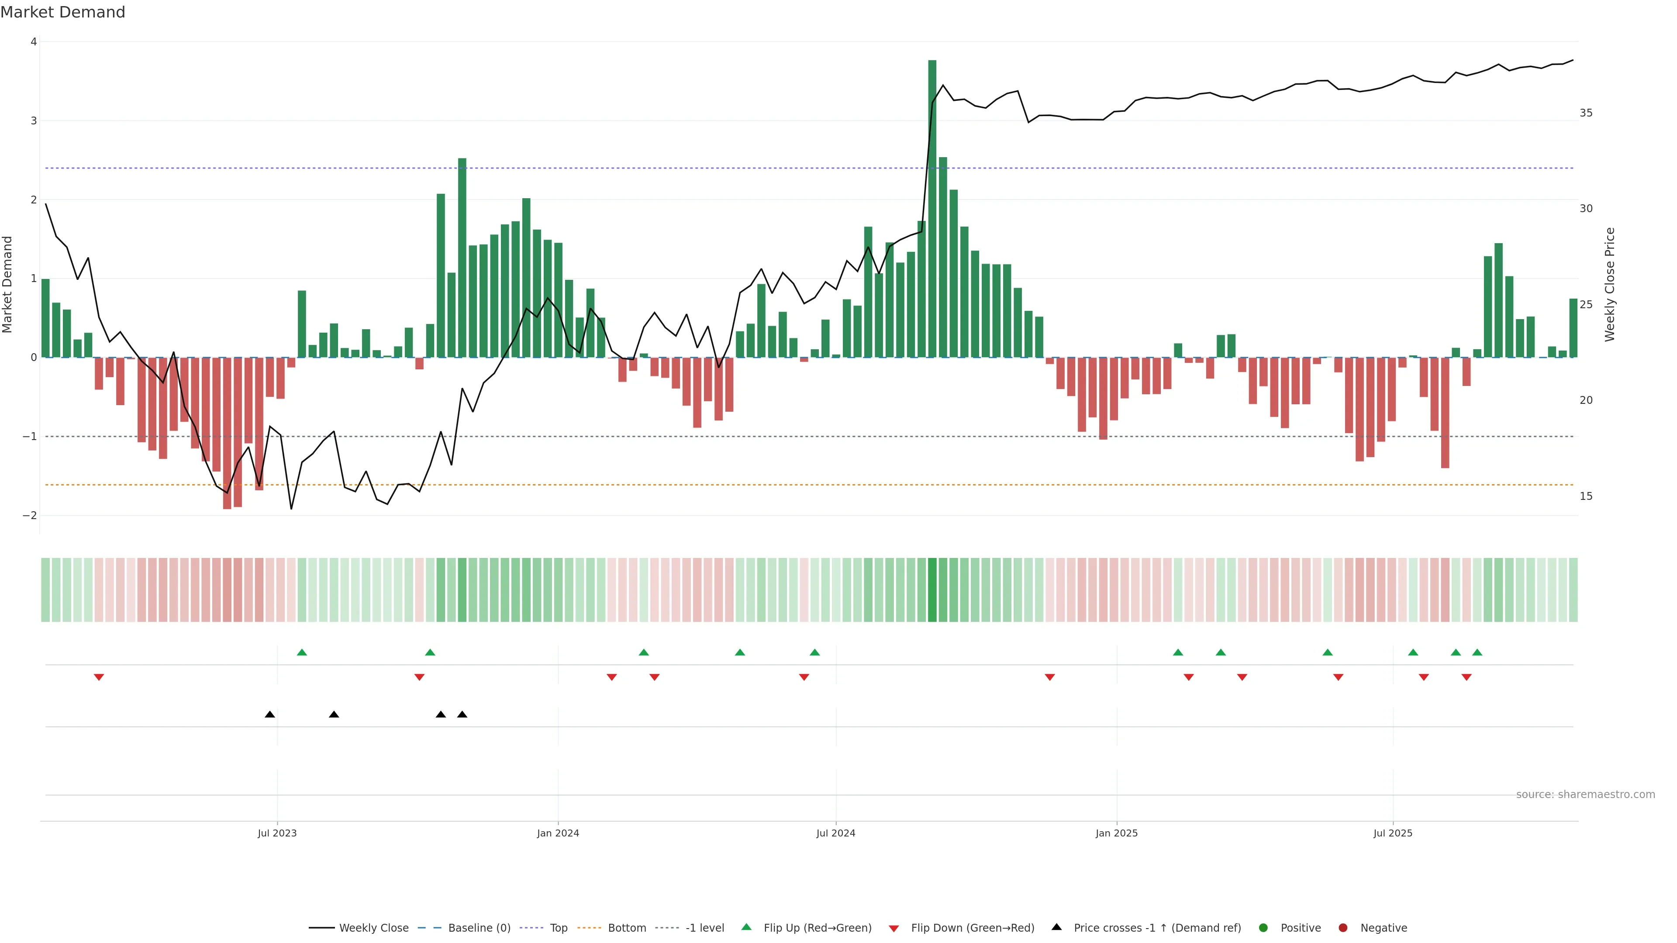Click the green Positive circle in the legend
The image size is (1677, 943).
[x=1263, y=927]
